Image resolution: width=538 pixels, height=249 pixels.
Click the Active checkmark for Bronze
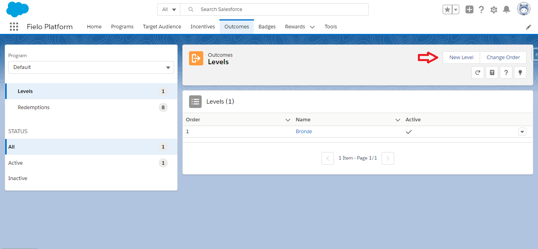pos(409,132)
